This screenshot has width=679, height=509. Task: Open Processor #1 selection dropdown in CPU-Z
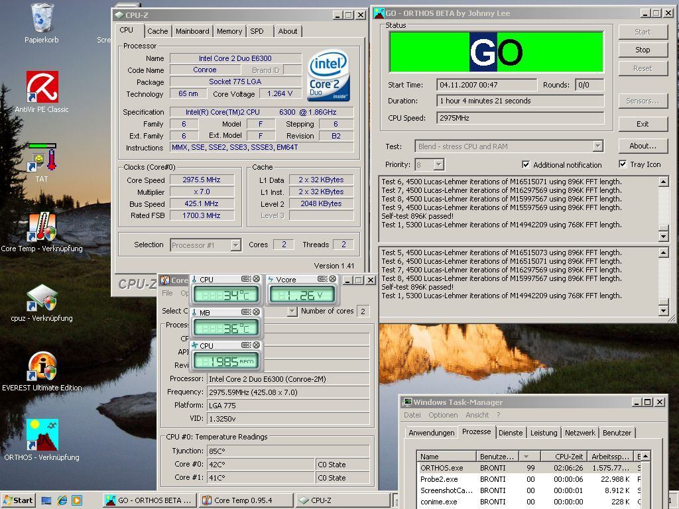pos(235,245)
